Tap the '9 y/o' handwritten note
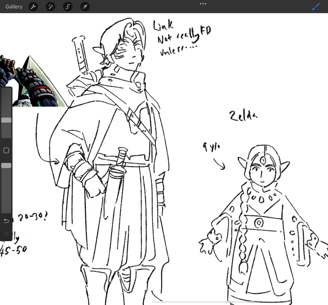The width and height of the screenshot is (328, 305). (x=211, y=147)
